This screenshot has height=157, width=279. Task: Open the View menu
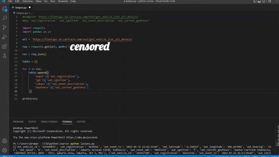point(38,1)
